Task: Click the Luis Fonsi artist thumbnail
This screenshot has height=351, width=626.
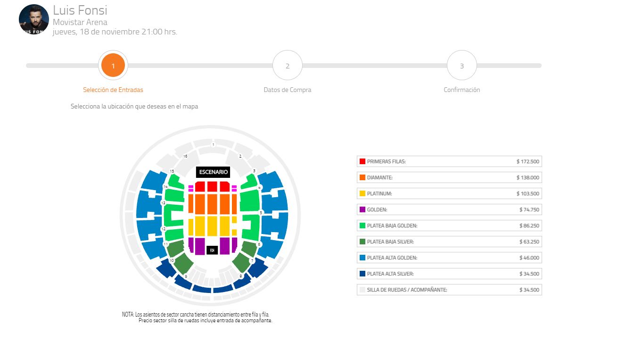Action: 34,20
